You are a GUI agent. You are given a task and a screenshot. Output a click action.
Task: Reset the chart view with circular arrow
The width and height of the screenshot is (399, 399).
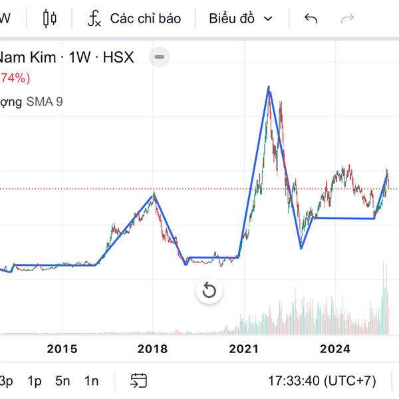tap(209, 291)
